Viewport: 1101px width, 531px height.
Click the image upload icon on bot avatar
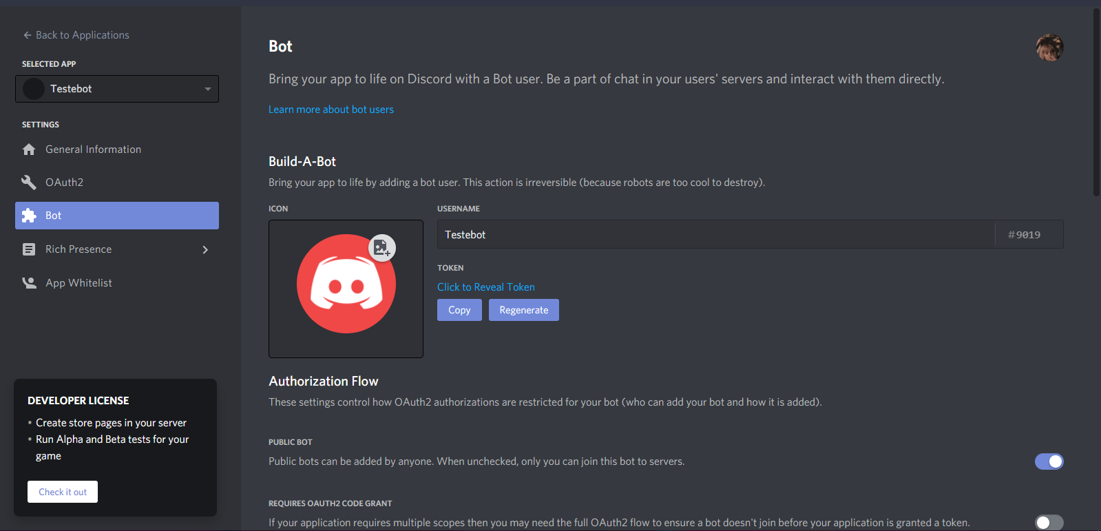(381, 247)
